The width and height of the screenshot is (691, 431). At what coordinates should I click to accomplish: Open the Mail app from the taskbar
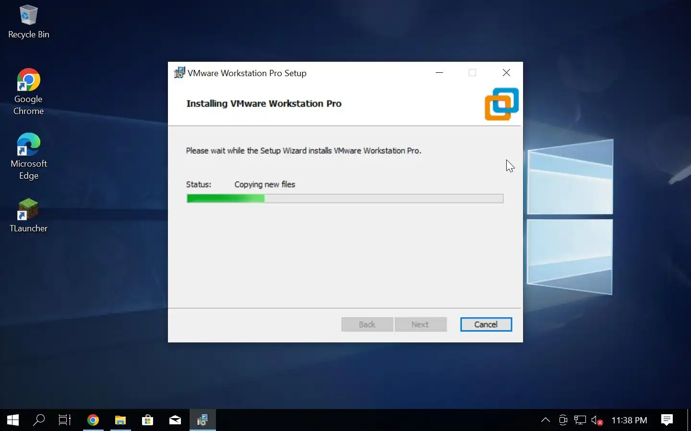point(175,420)
